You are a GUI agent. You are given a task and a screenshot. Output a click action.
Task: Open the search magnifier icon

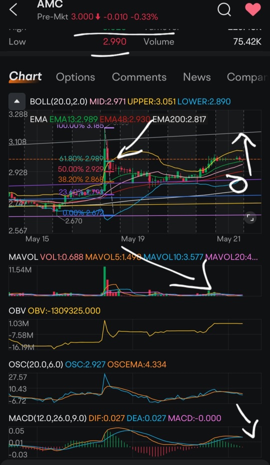[x=224, y=9]
